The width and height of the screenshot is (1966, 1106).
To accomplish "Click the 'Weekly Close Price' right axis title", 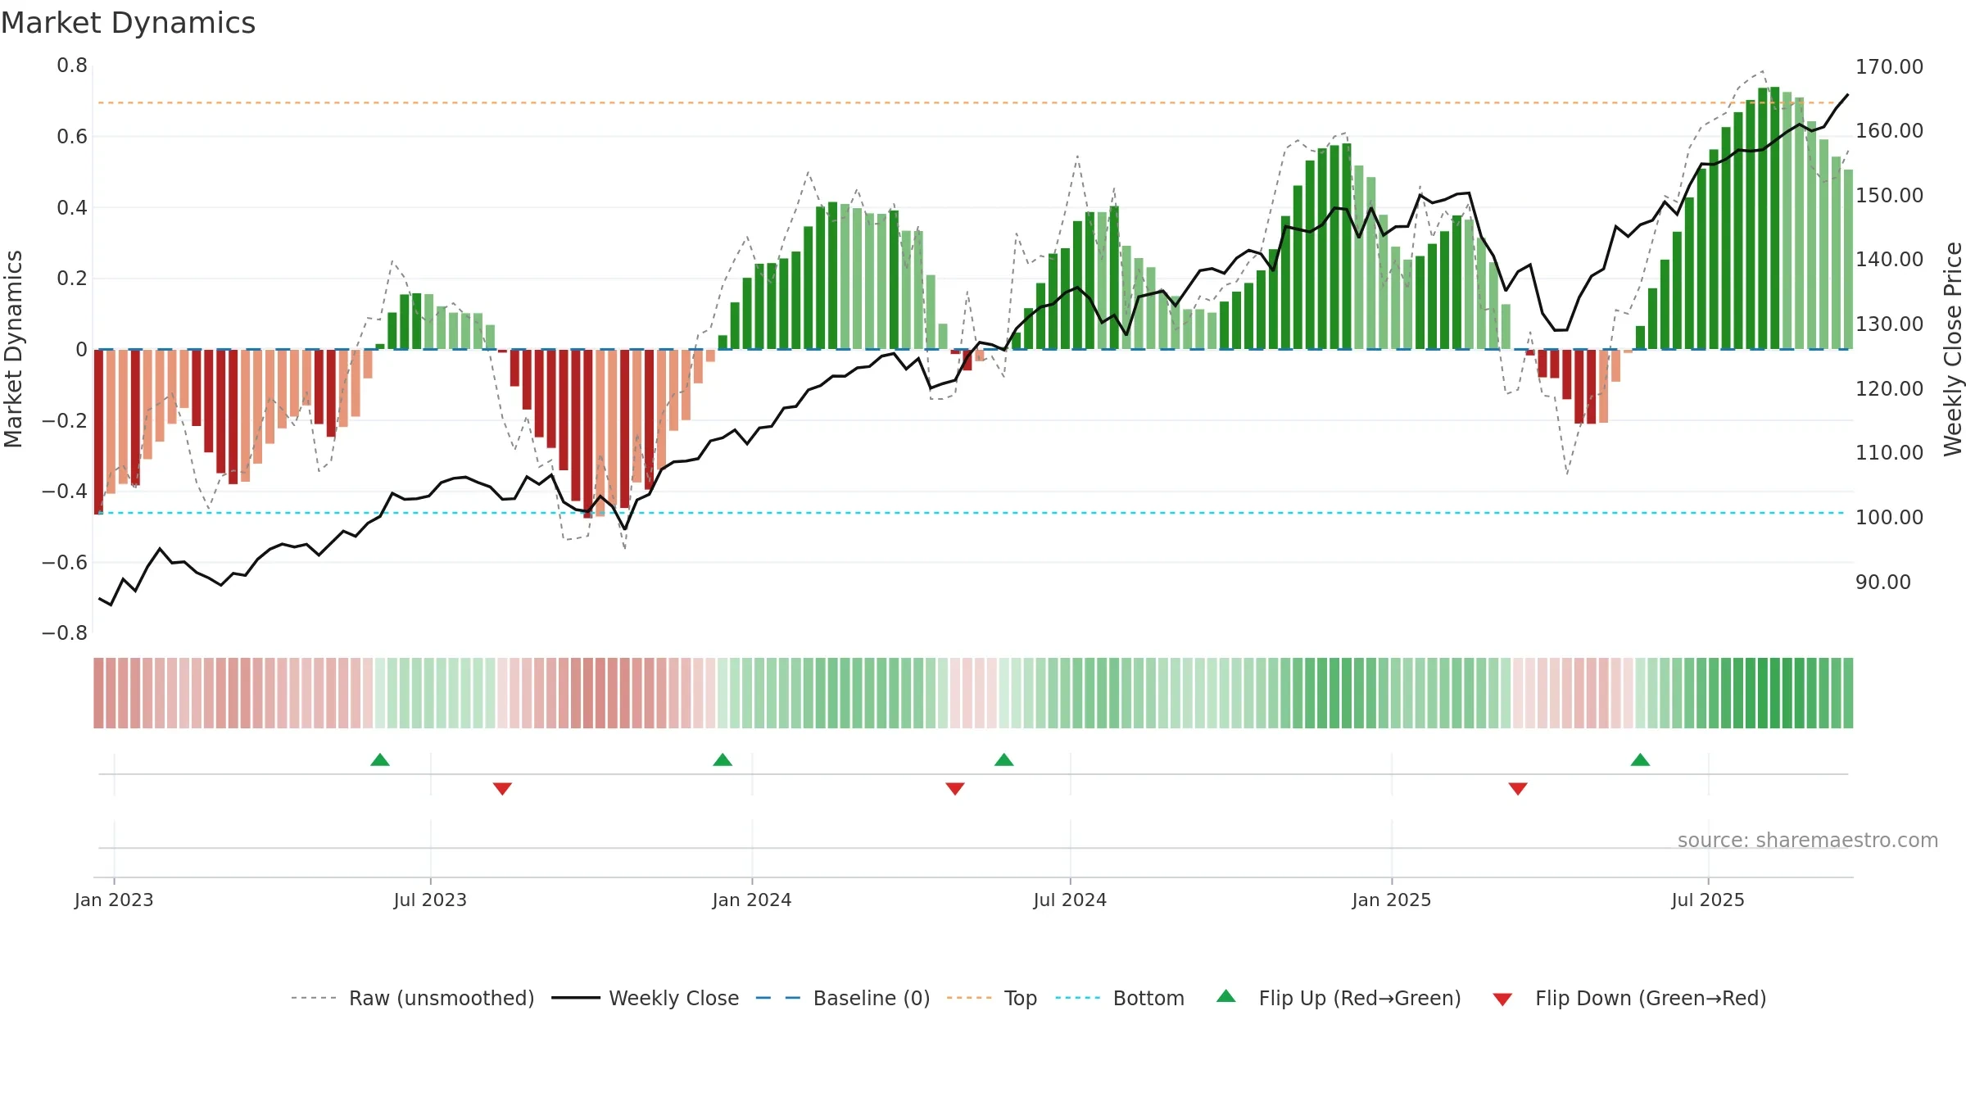I will pos(1953,349).
